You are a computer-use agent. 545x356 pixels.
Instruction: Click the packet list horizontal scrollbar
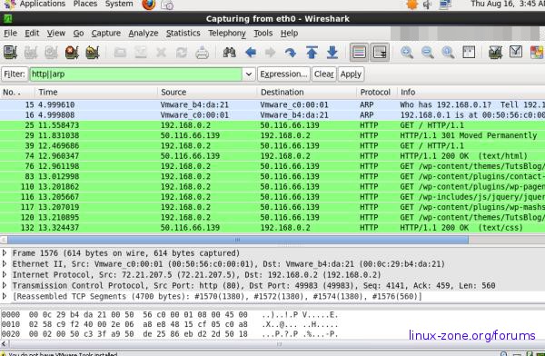pos(238,240)
